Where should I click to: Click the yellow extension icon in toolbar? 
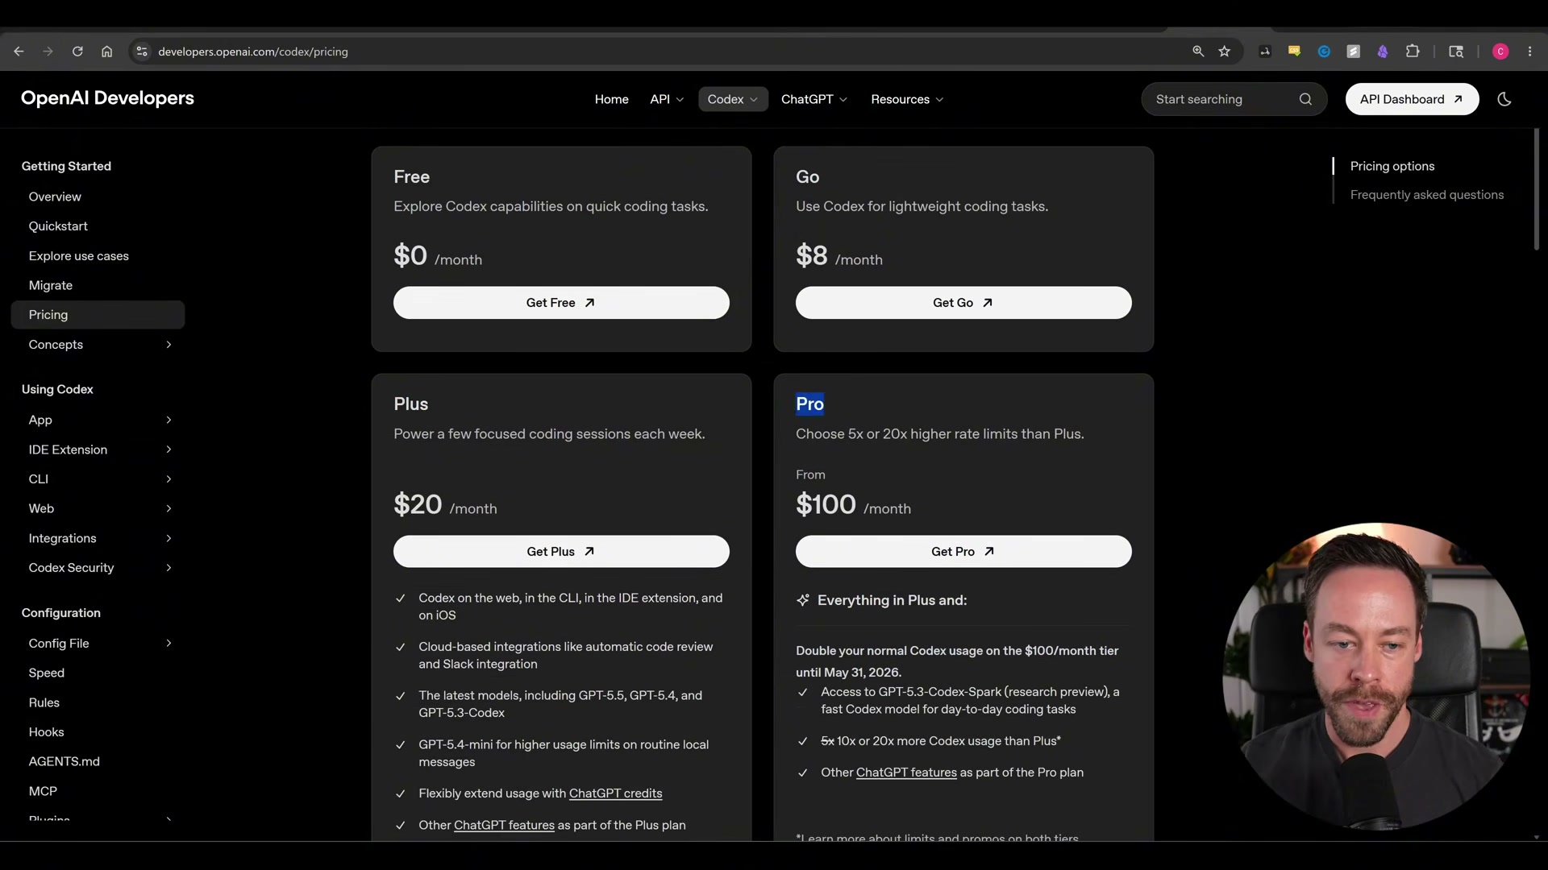[x=1294, y=52]
